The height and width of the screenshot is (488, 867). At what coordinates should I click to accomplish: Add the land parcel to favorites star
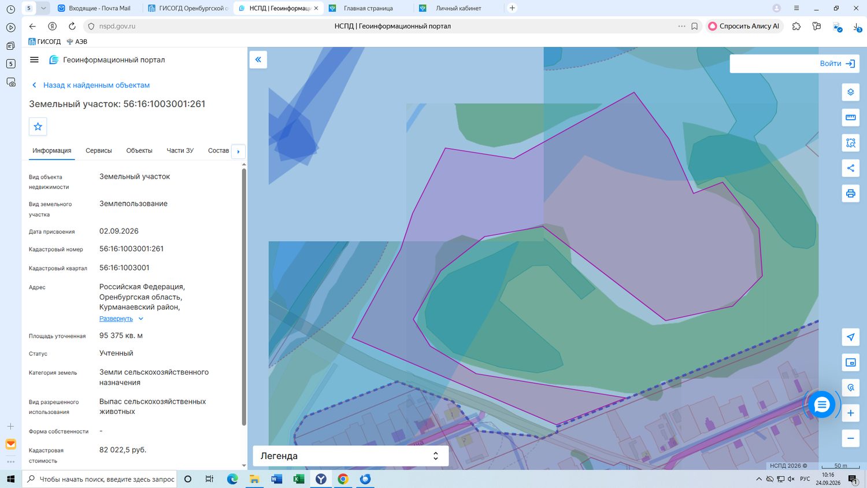point(38,127)
